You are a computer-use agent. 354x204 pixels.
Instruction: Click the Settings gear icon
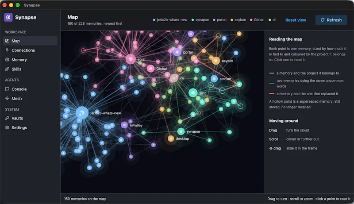pos(7,127)
